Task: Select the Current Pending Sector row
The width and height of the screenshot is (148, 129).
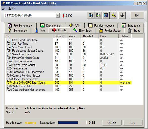Action: (69, 76)
